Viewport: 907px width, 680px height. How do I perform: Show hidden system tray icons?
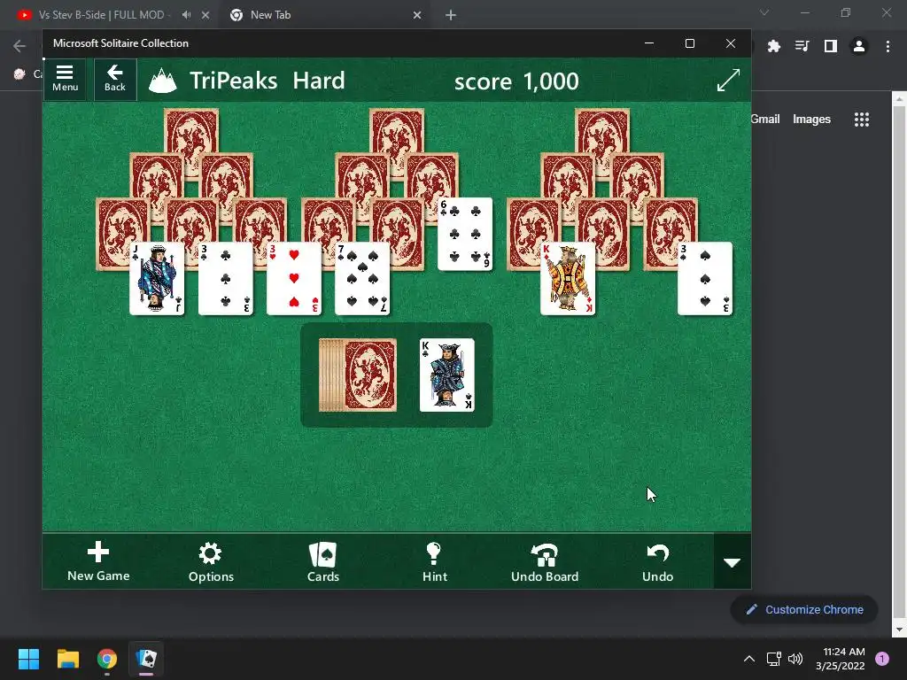pos(749,659)
